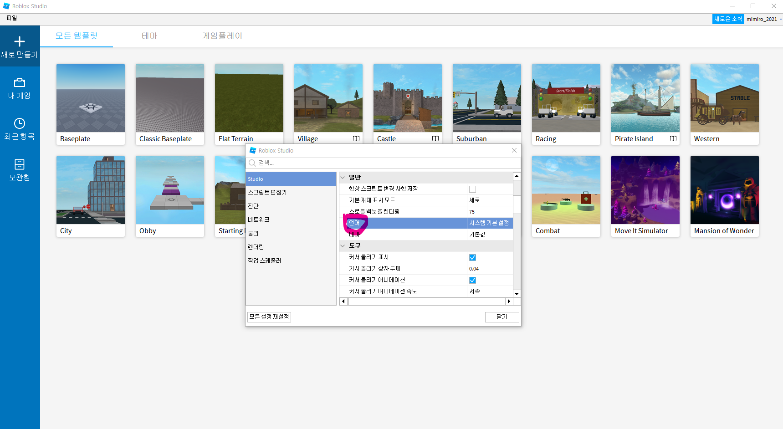The width and height of the screenshot is (783, 429).
Task: Click horizontal scroll left arrow
Action: (x=343, y=301)
